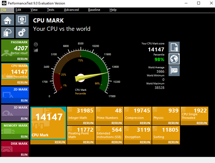The height and width of the screenshot is (163, 215).
Task: Select the PassMark 4207 score tile
Action: click(x=15, y=48)
